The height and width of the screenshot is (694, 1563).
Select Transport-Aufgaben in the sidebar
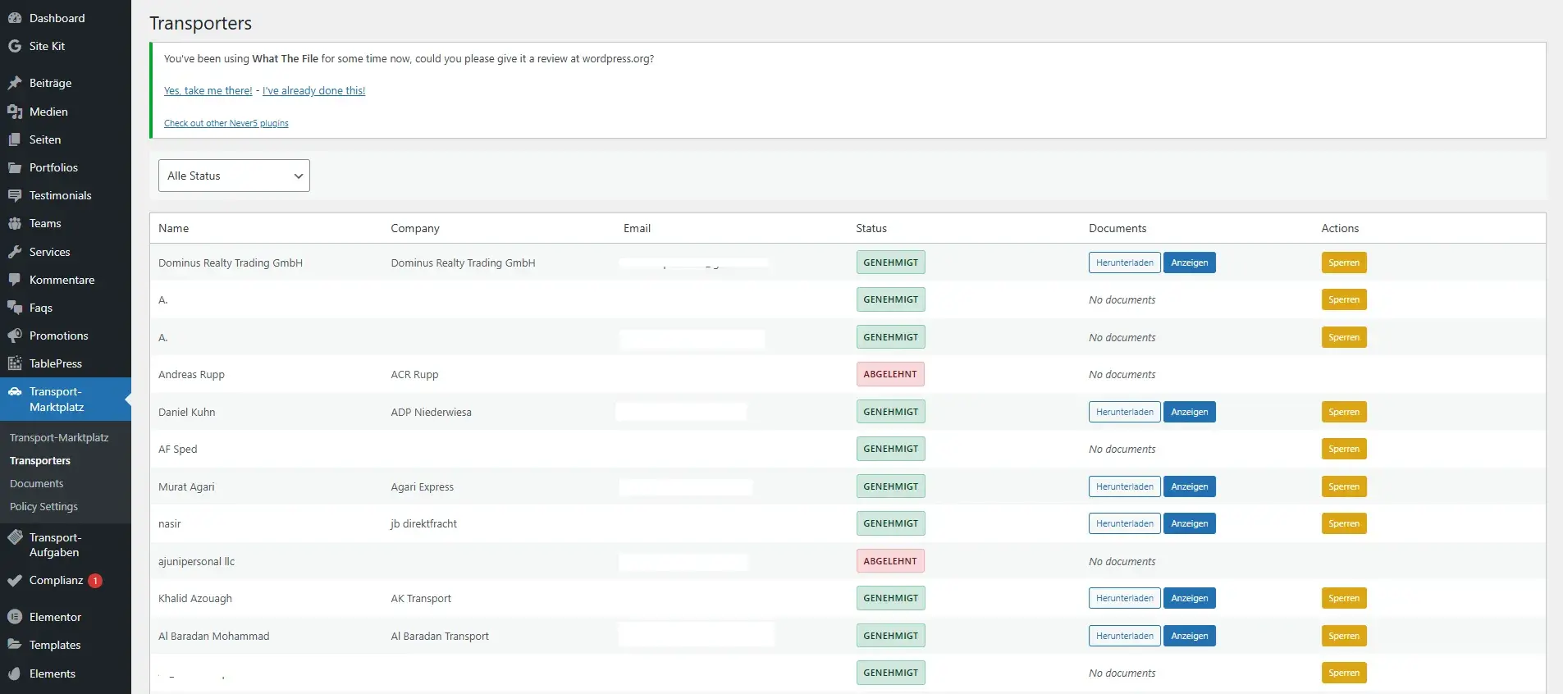click(x=55, y=545)
